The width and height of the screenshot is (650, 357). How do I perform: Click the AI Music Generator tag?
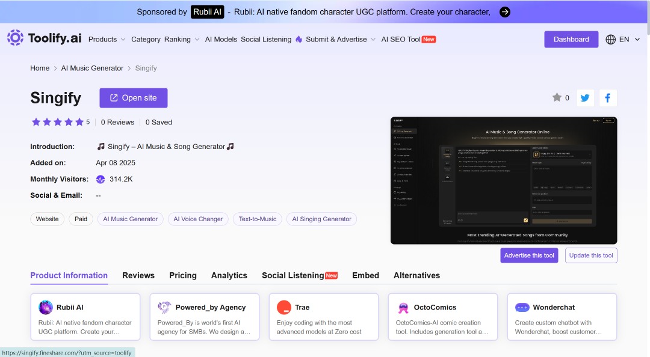pyautogui.click(x=130, y=219)
